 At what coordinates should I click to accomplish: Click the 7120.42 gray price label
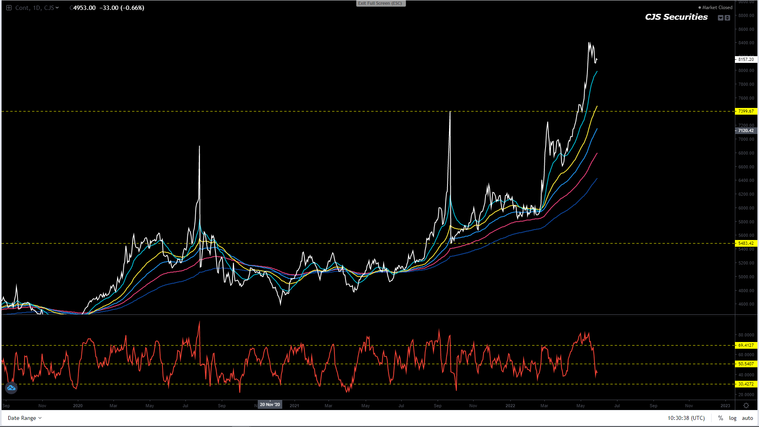[x=746, y=130]
